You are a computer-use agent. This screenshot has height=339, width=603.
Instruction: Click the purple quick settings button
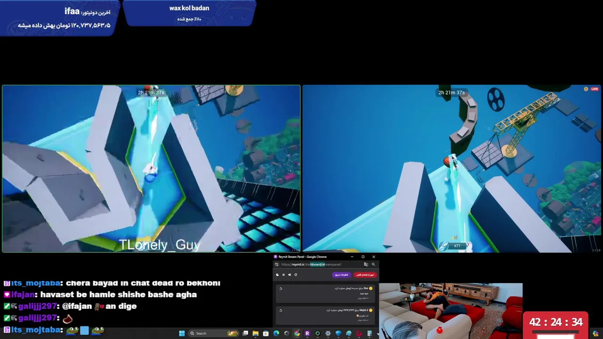tap(342, 274)
